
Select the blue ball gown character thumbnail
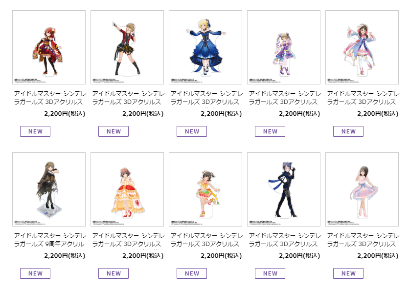point(205,47)
